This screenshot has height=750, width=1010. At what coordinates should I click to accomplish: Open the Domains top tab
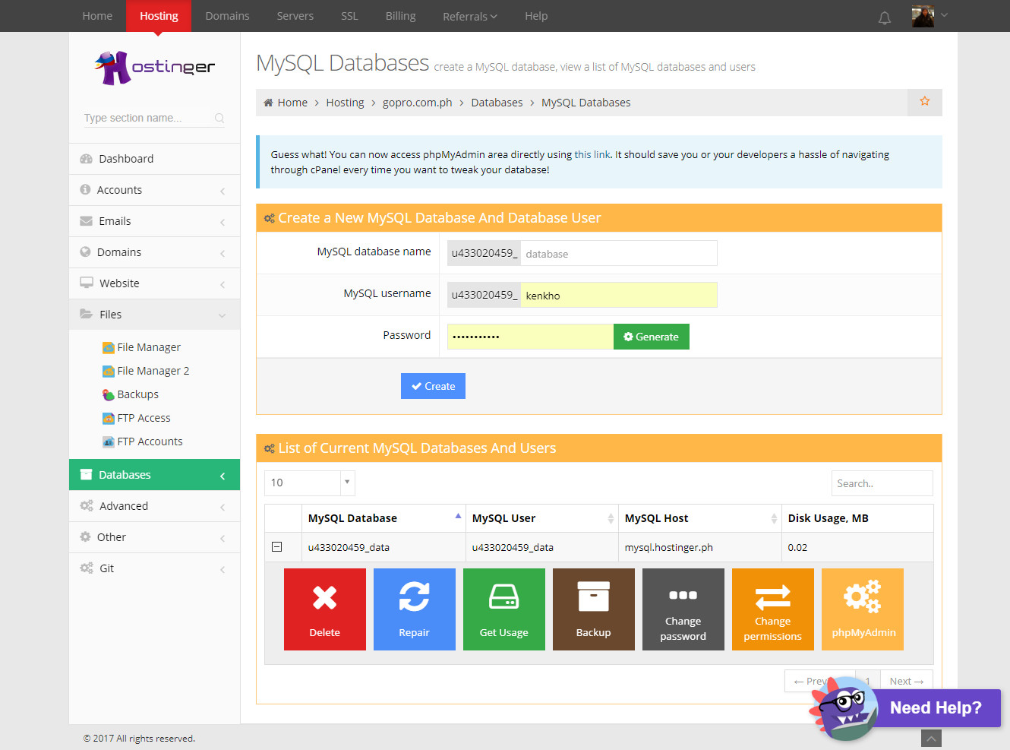tap(227, 16)
